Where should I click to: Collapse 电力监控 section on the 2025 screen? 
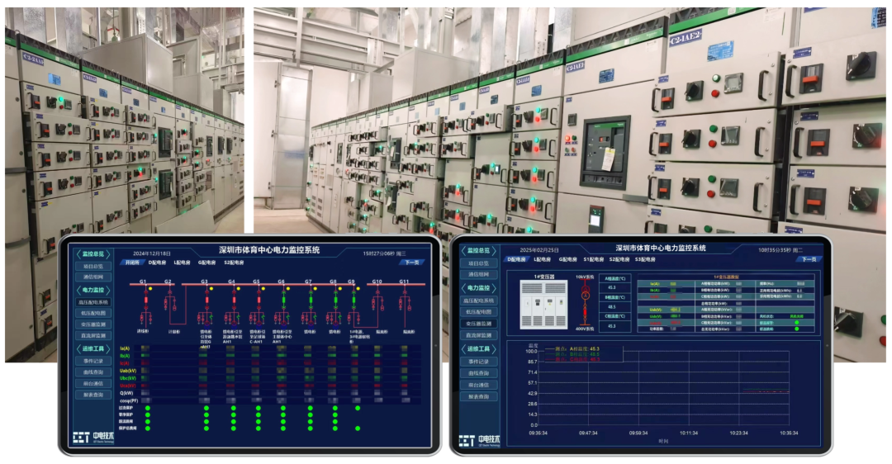pos(478,287)
